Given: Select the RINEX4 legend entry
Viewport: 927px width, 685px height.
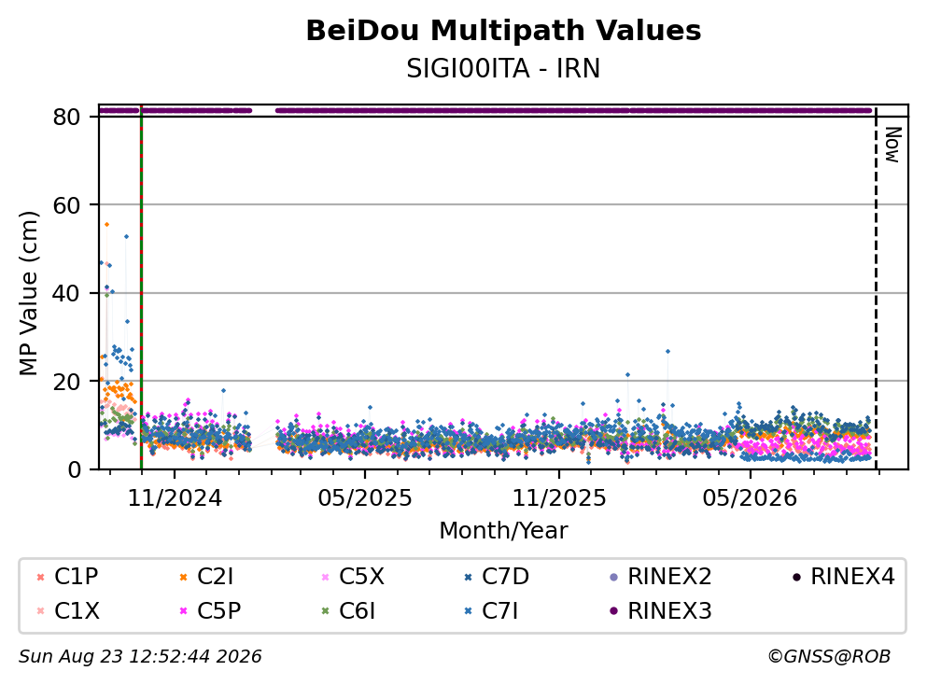Looking at the screenshot, I should pyautogui.click(x=844, y=577).
